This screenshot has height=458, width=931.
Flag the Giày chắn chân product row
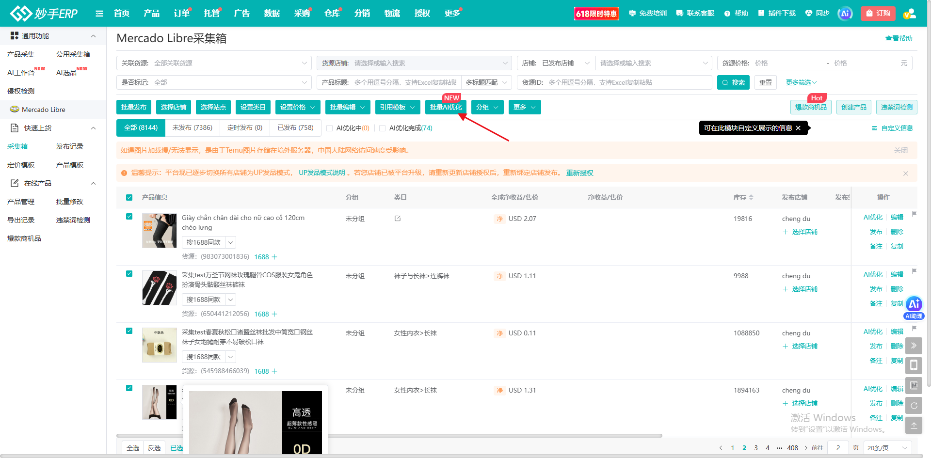[x=914, y=214]
